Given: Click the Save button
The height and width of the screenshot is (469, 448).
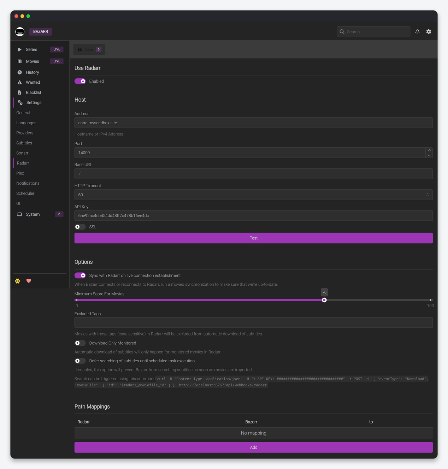Looking at the screenshot, I should click(x=89, y=49).
